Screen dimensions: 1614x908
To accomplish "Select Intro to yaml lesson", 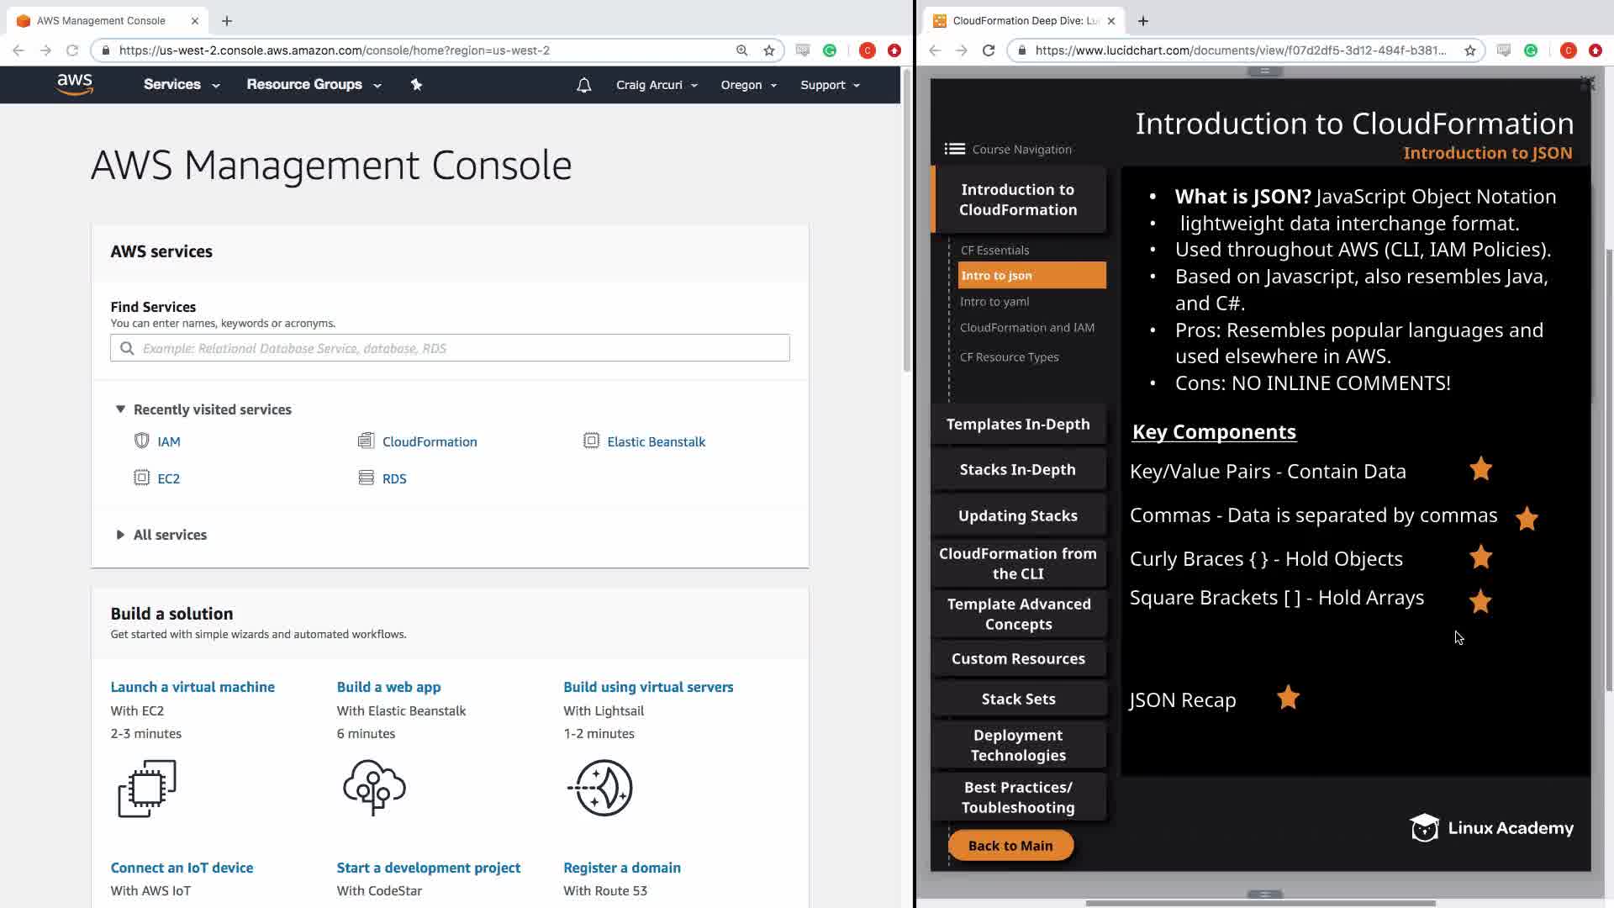I will click(x=994, y=301).
